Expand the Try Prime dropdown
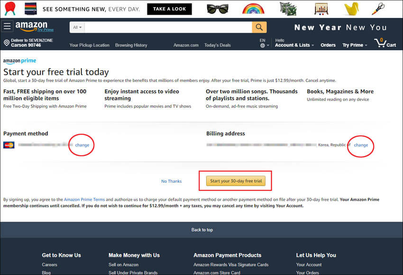The image size is (403, 275). [x=355, y=45]
